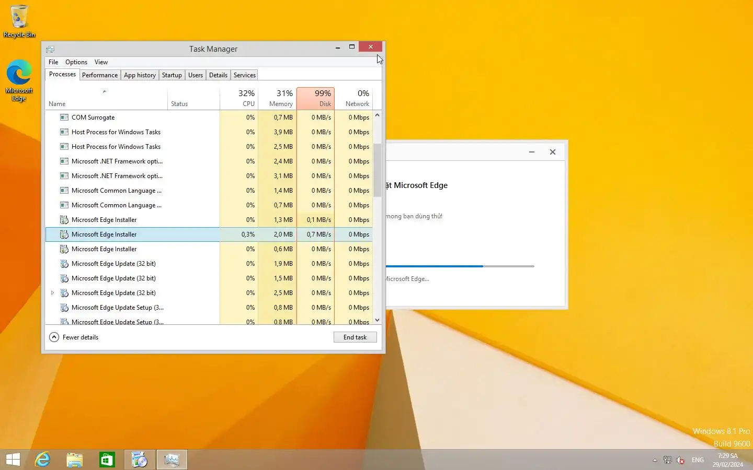Screen dimensions: 753x470
Task: Close the Edge installer window
Action: (553, 152)
